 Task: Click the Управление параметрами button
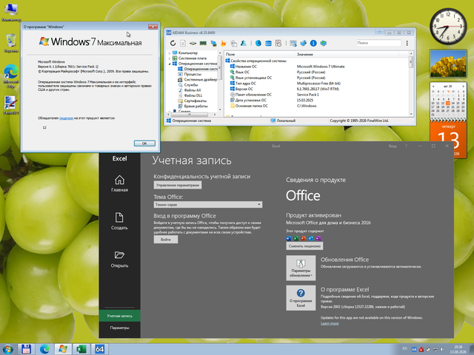pos(178,185)
